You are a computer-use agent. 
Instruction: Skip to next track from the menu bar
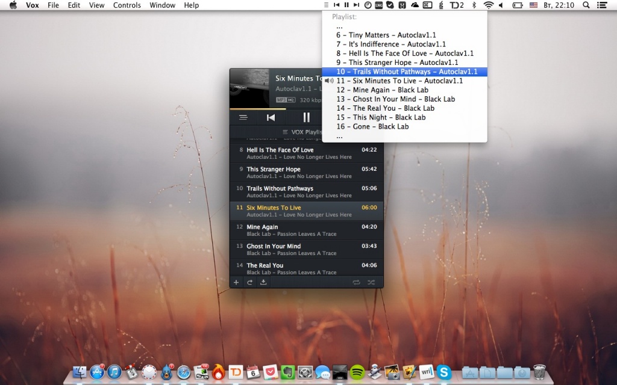(355, 5)
